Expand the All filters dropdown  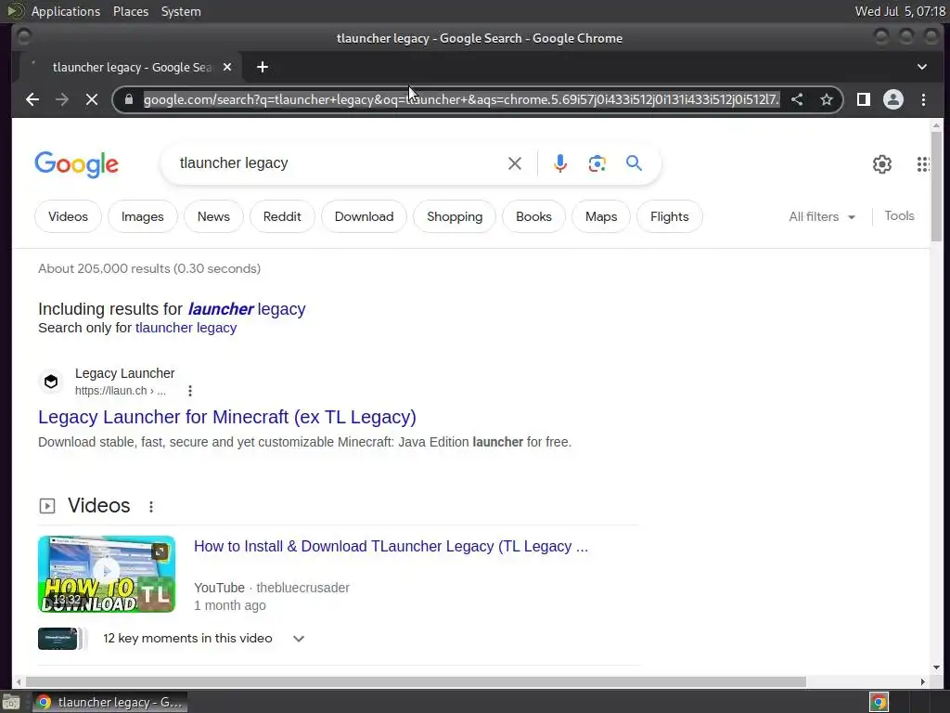[x=822, y=216]
